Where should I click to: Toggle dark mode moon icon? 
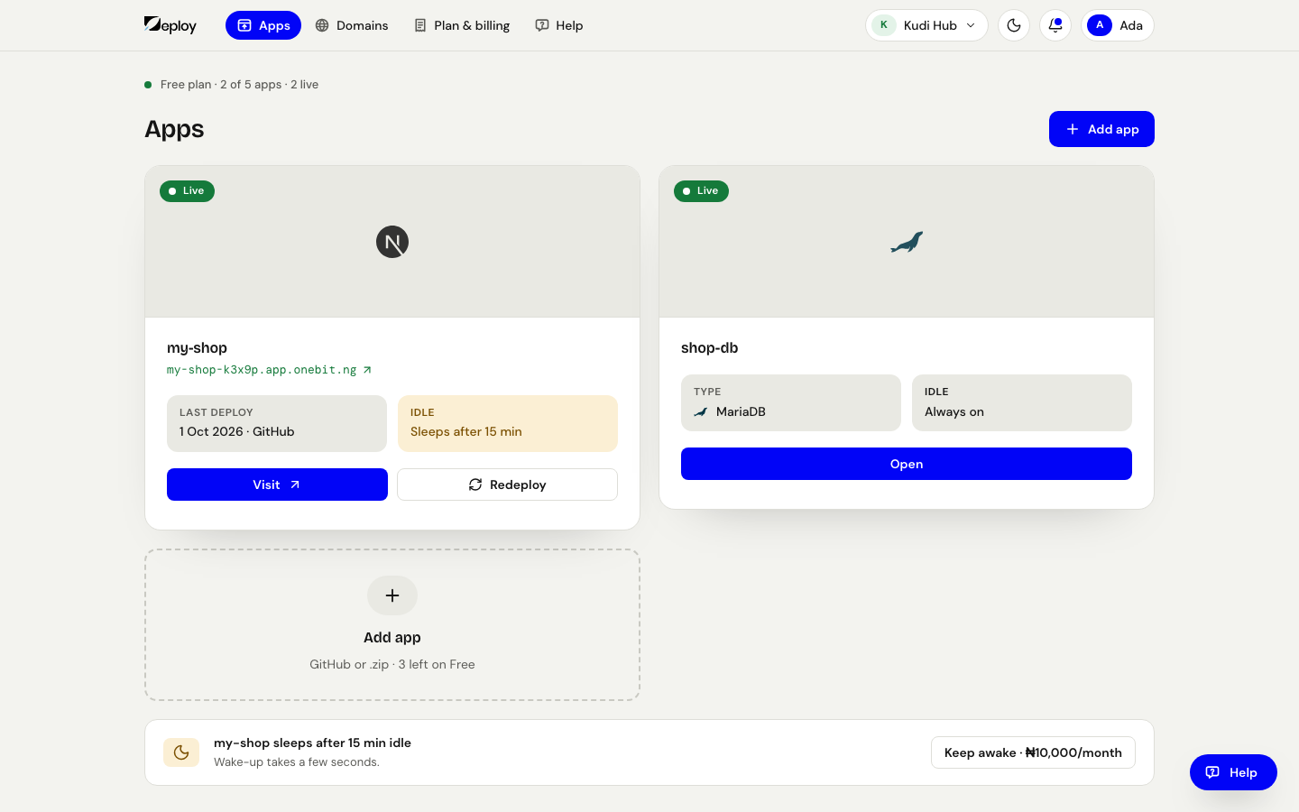[x=1014, y=25]
